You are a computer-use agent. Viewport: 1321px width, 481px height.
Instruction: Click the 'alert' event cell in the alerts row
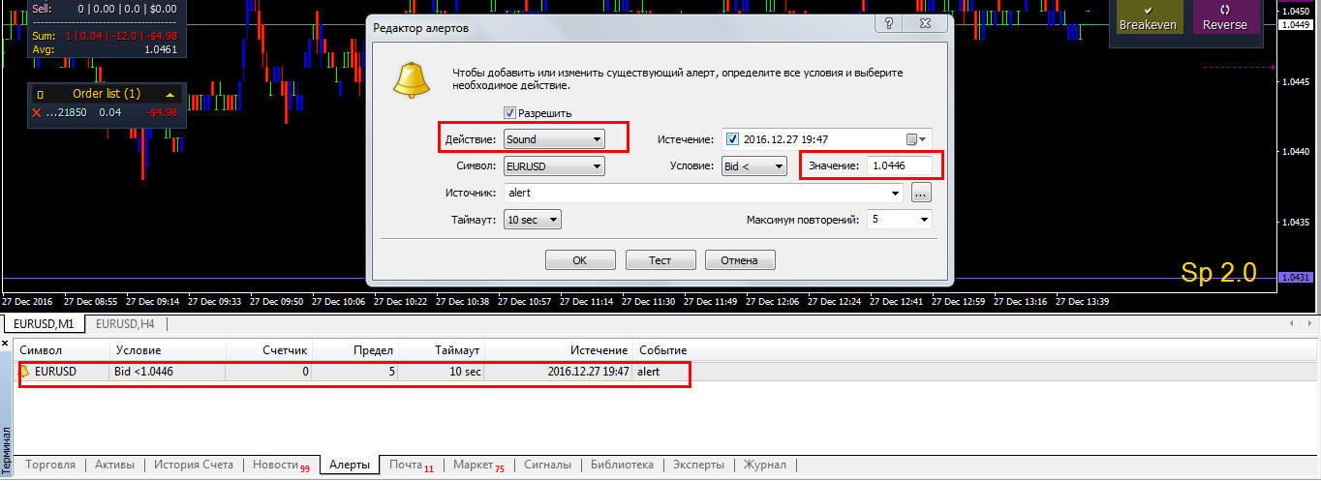click(649, 371)
